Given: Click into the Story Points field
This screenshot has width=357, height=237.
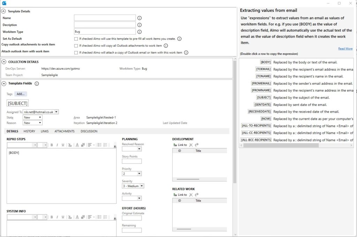Looking at the screenshot, I should tap(132, 161).
